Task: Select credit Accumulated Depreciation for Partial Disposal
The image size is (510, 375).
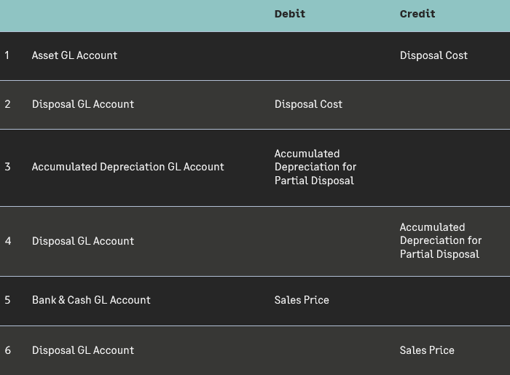Action: point(440,240)
